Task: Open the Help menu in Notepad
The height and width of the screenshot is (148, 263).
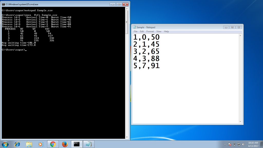Action: 166,31
